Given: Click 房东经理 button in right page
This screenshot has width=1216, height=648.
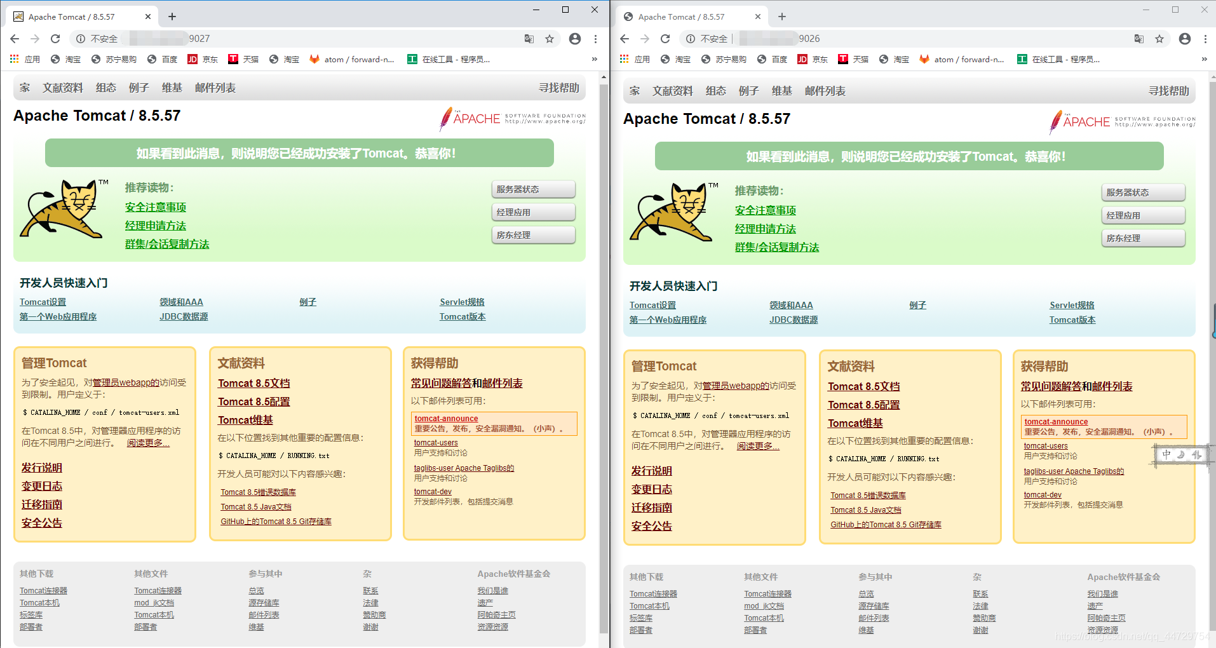Looking at the screenshot, I should tap(1144, 238).
